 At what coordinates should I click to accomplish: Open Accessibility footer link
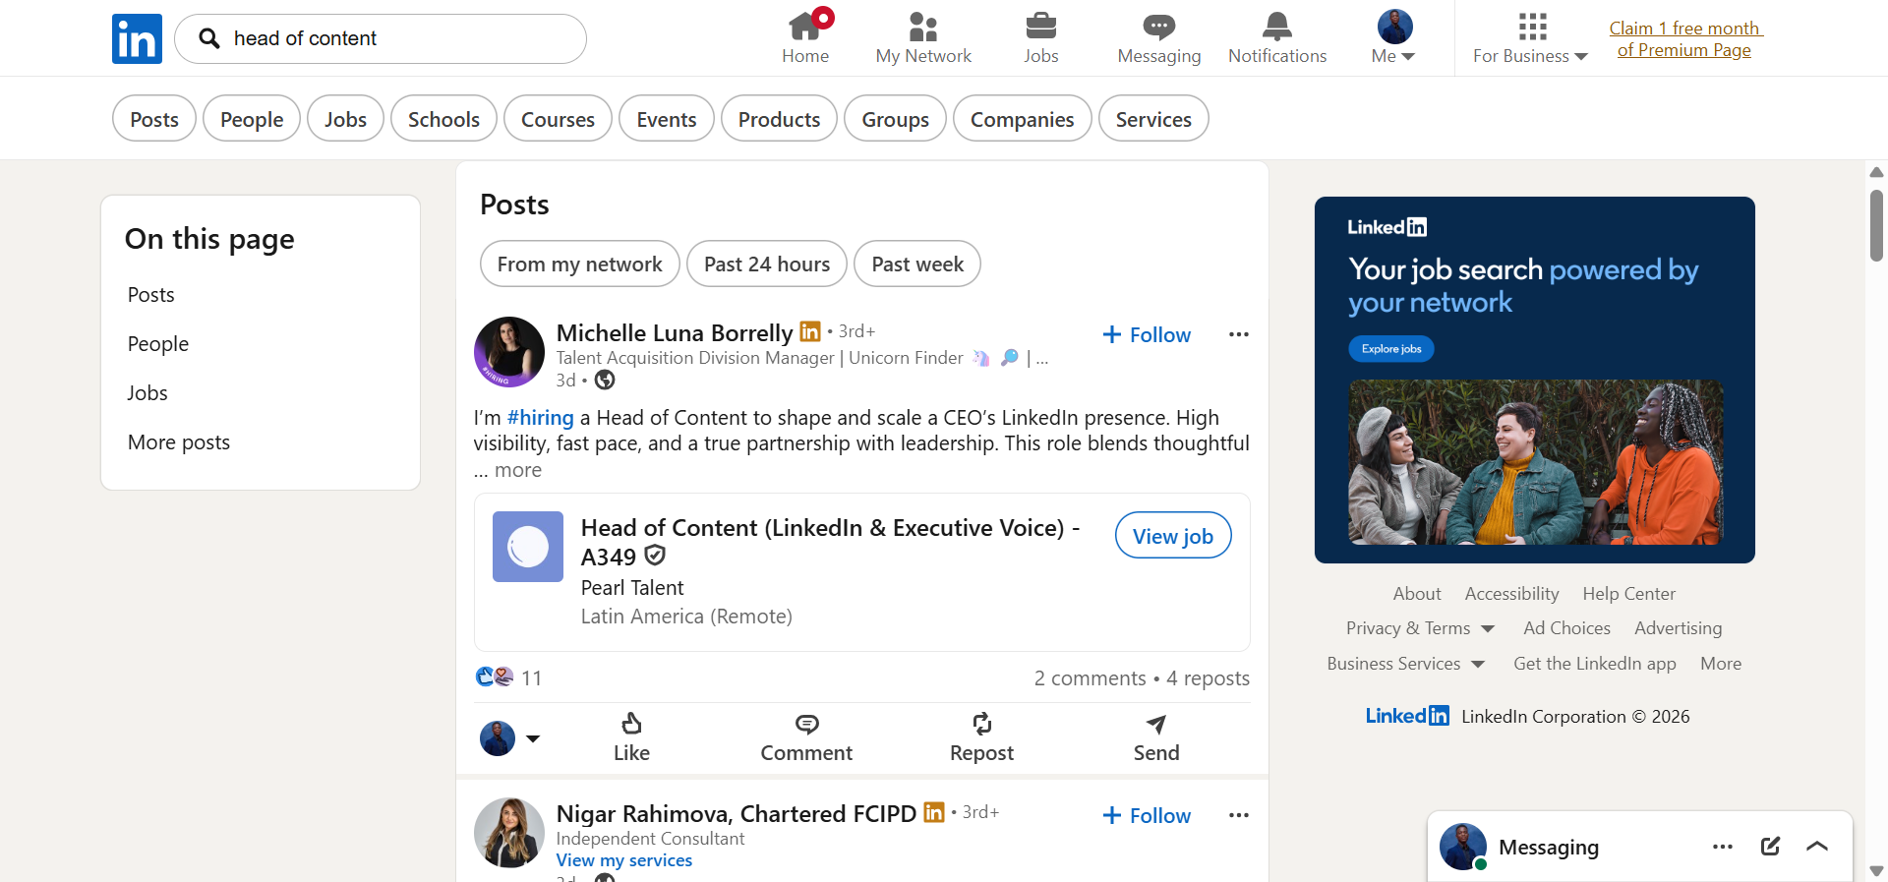(1511, 594)
